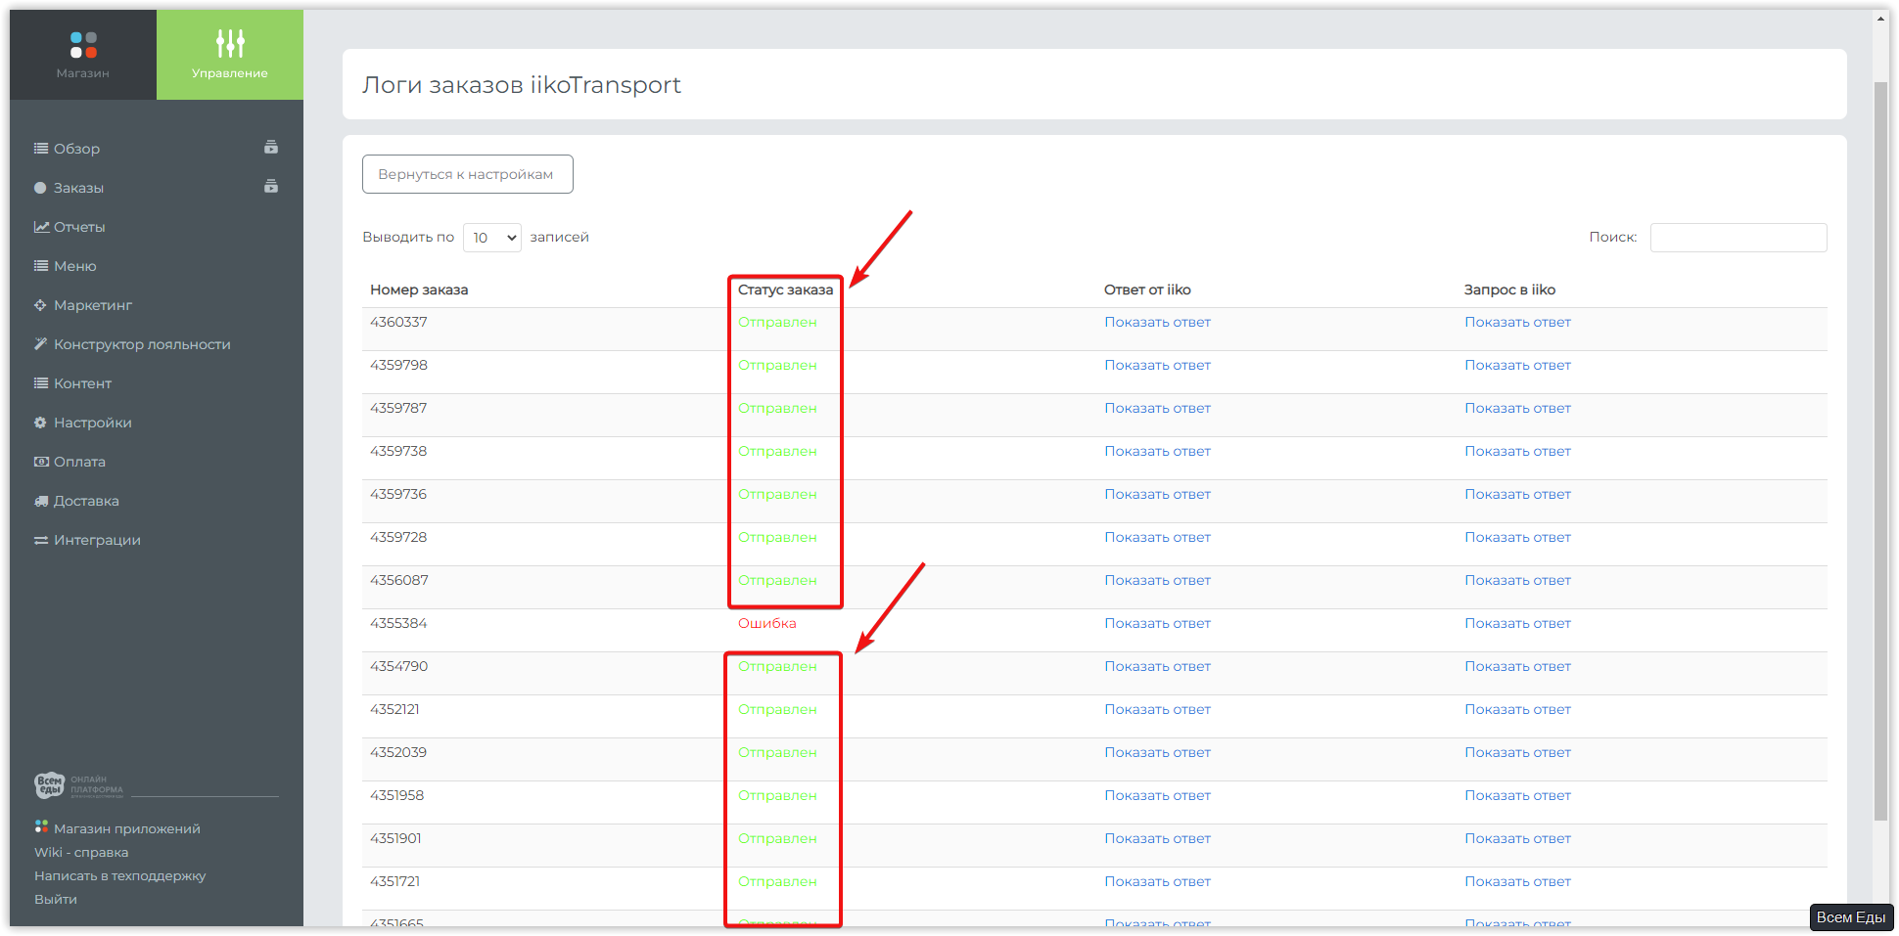Show iiko request for order 4359736

[1517, 494]
